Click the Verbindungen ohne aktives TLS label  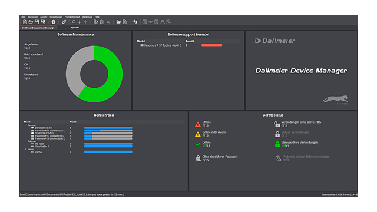[301, 122]
